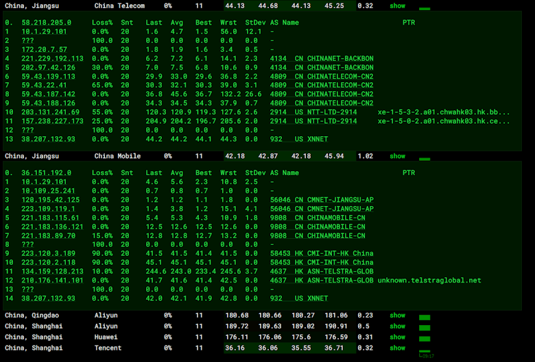Screen dimensions: 535x362
Task: Expand Shanghai Aliyun traceroute with show
Action: 397,326
